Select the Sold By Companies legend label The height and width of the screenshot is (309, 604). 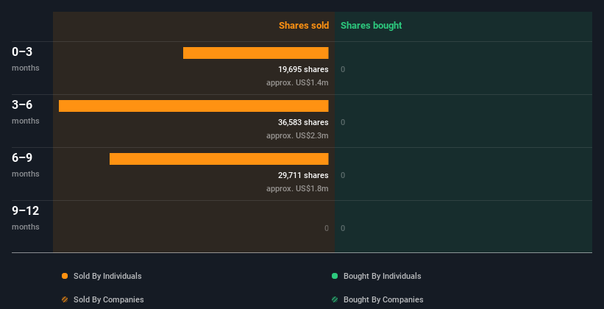pyautogui.click(x=109, y=299)
